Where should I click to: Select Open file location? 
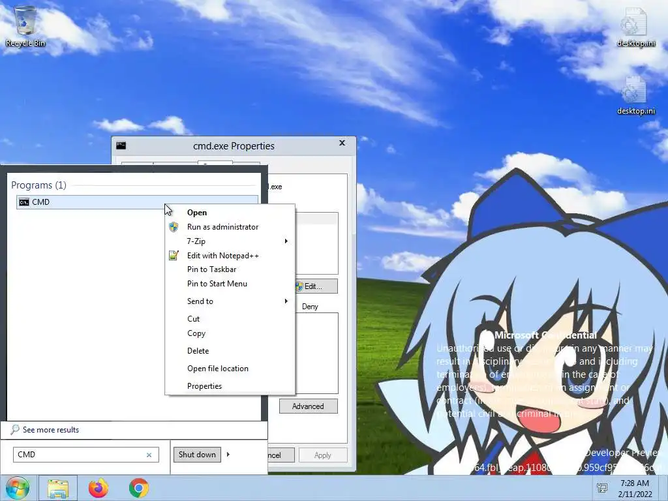pos(230,369)
